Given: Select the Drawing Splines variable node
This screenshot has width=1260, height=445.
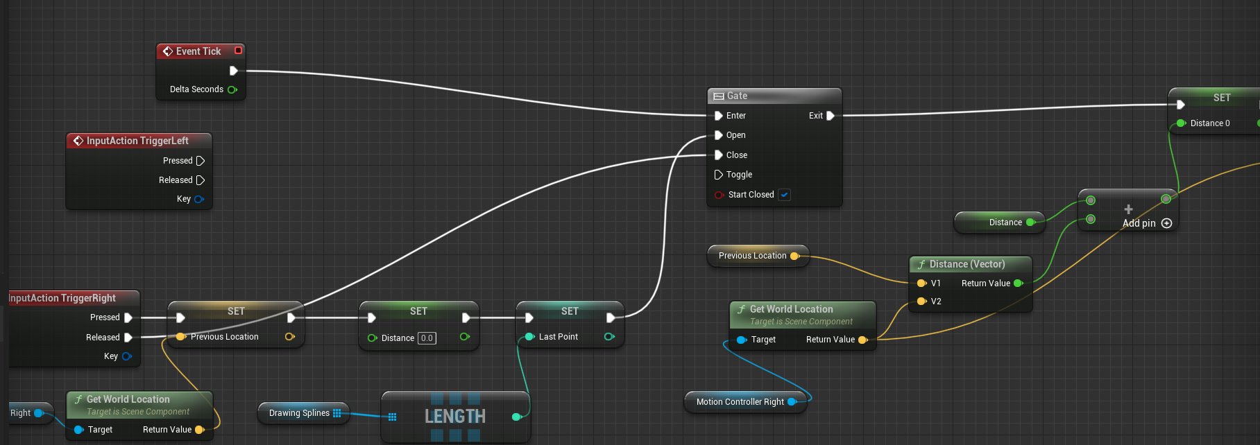Looking at the screenshot, I should coord(303,413).
